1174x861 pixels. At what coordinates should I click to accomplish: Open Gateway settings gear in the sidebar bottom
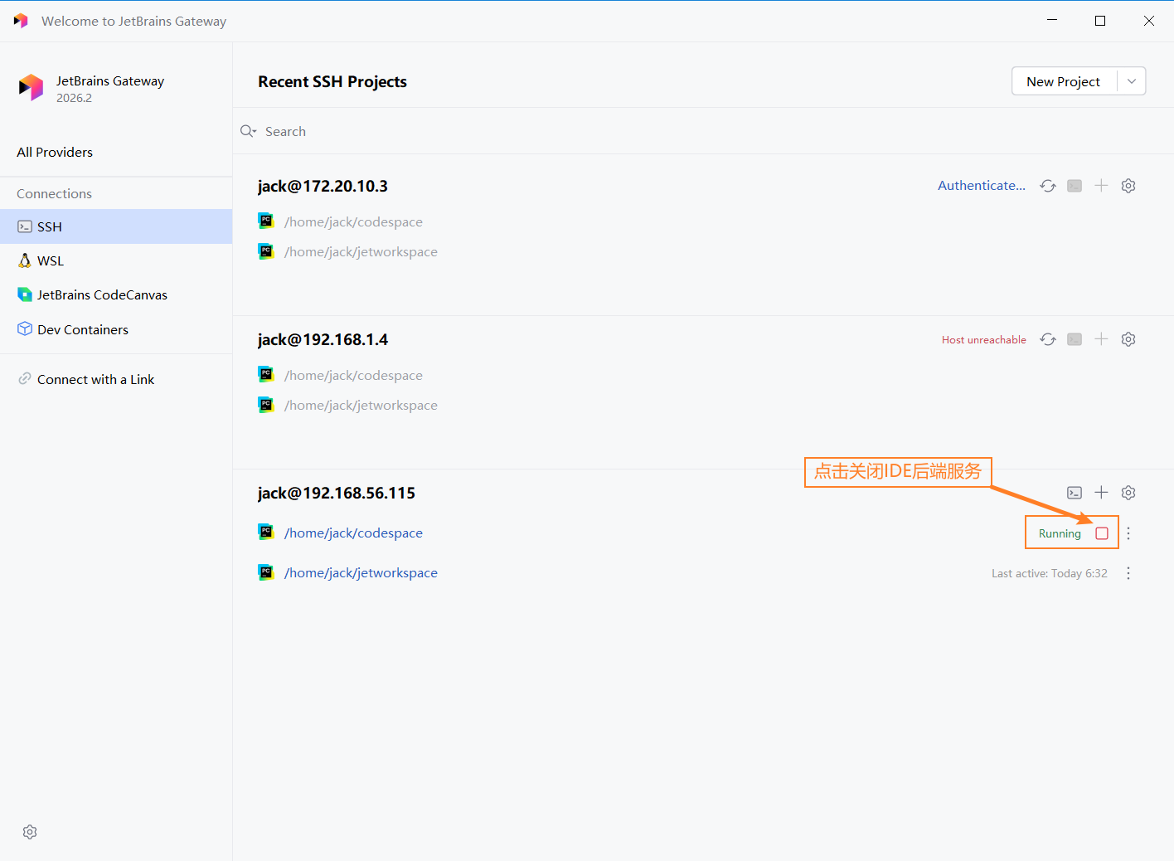[30, 832]
